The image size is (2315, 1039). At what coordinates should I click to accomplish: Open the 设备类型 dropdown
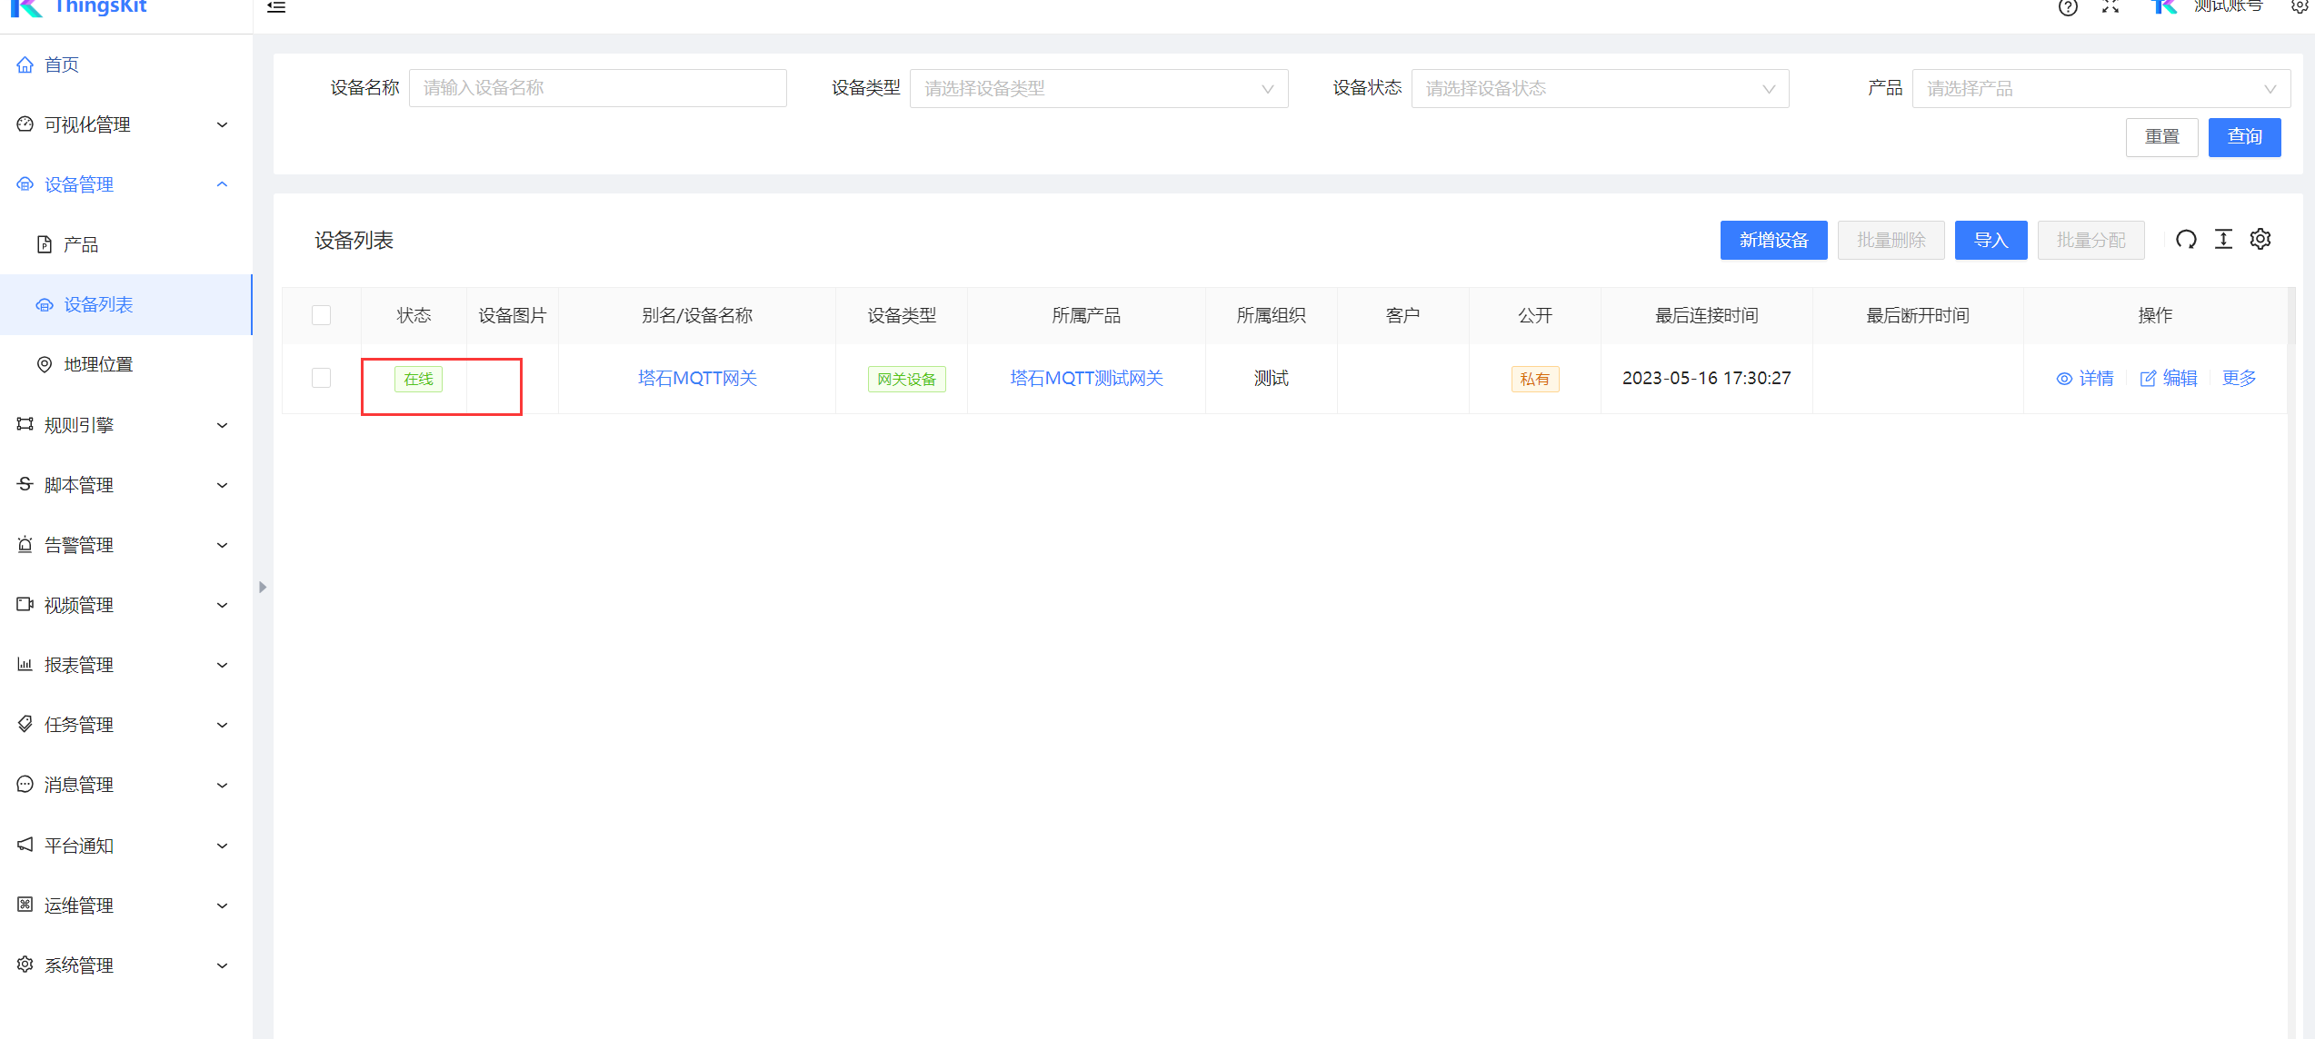[1098, 88]
